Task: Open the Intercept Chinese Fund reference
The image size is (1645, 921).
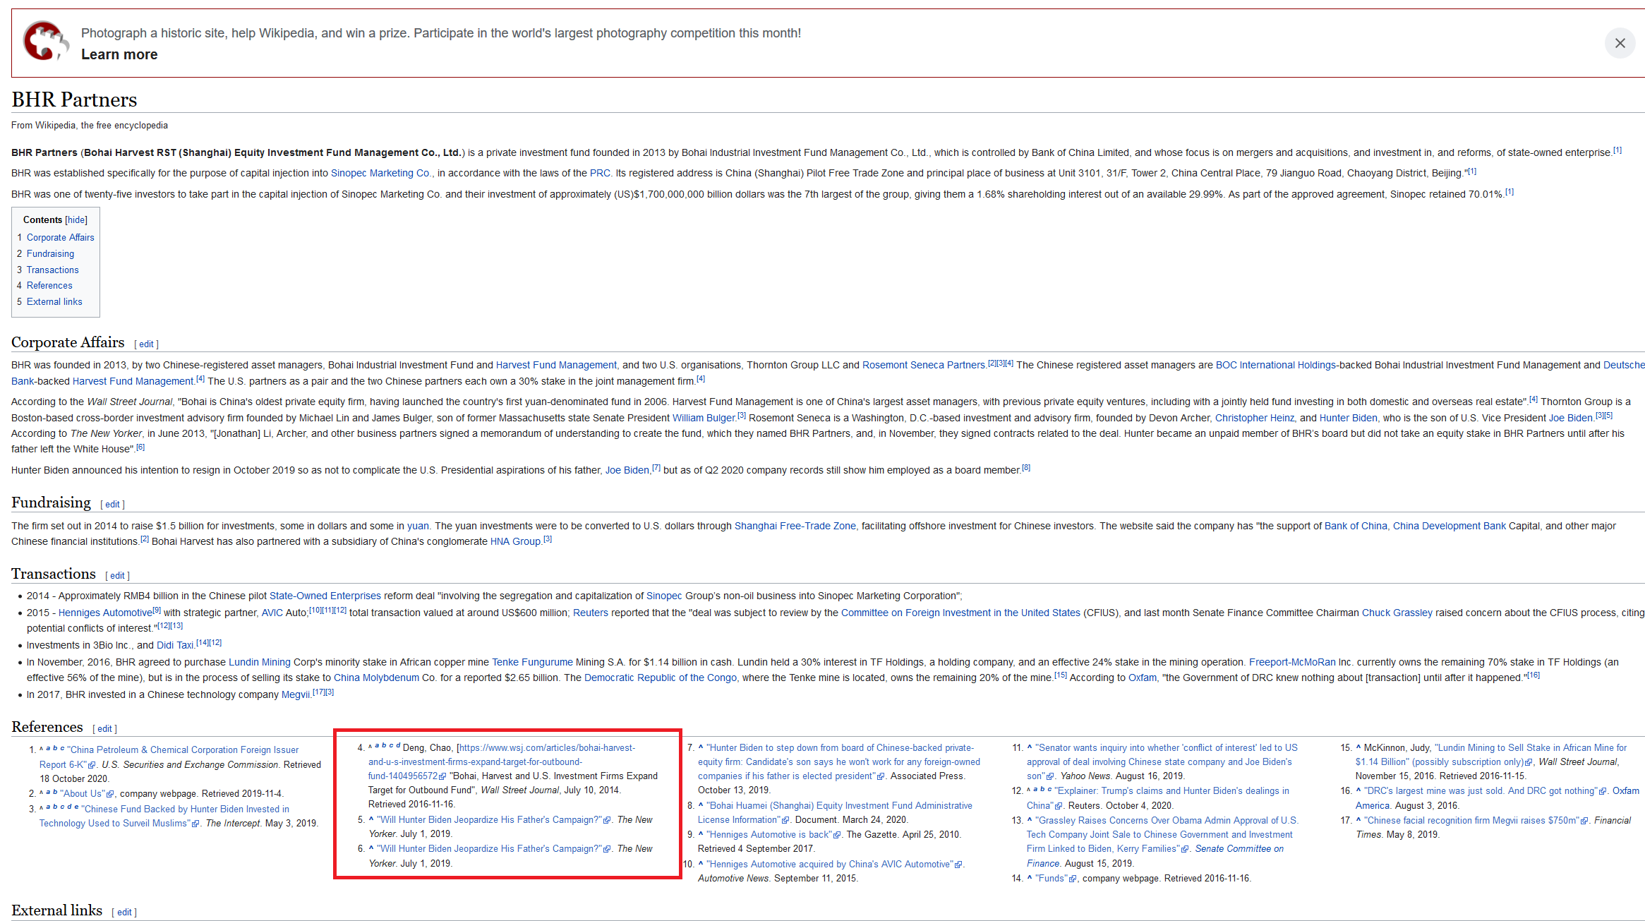Action: pos(164,817)
